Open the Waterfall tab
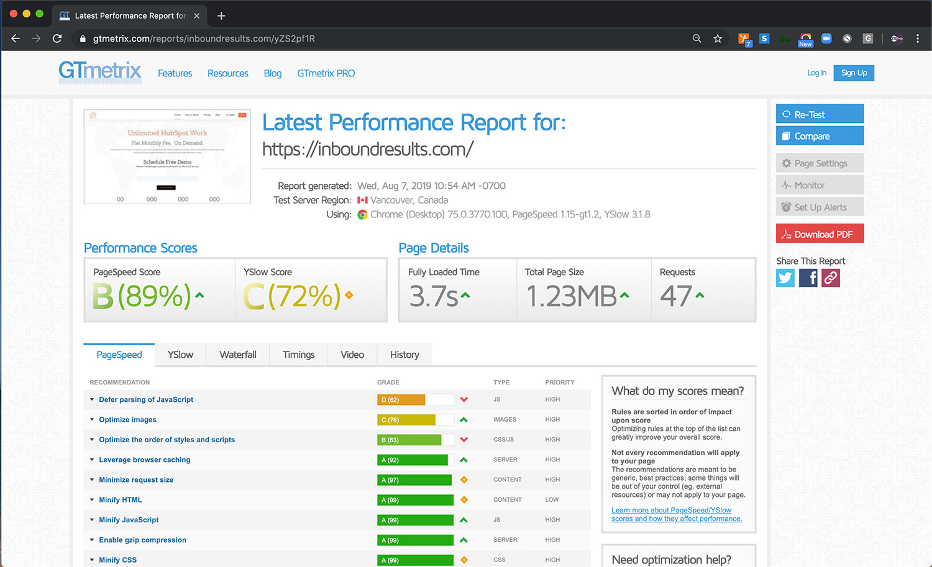 (x=238, y=355)
